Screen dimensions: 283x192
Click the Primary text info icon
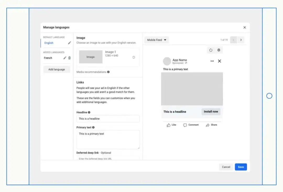(93, 127)
